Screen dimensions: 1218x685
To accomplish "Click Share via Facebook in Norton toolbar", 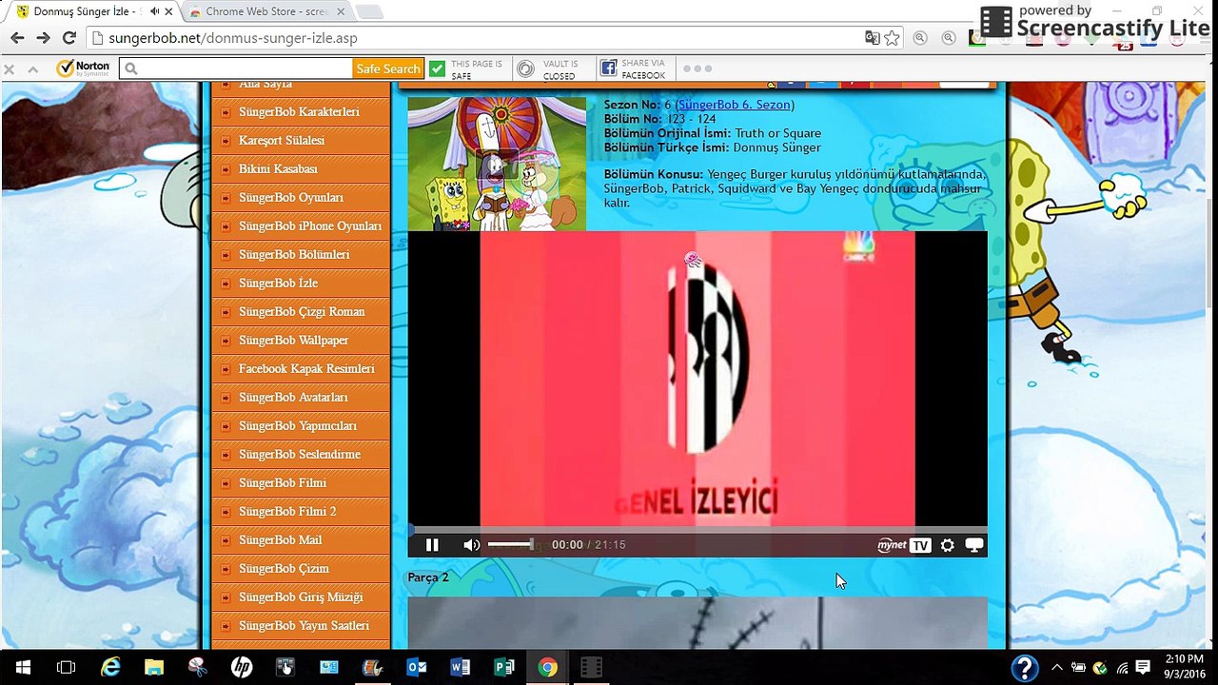I will (x=633, y=68).
